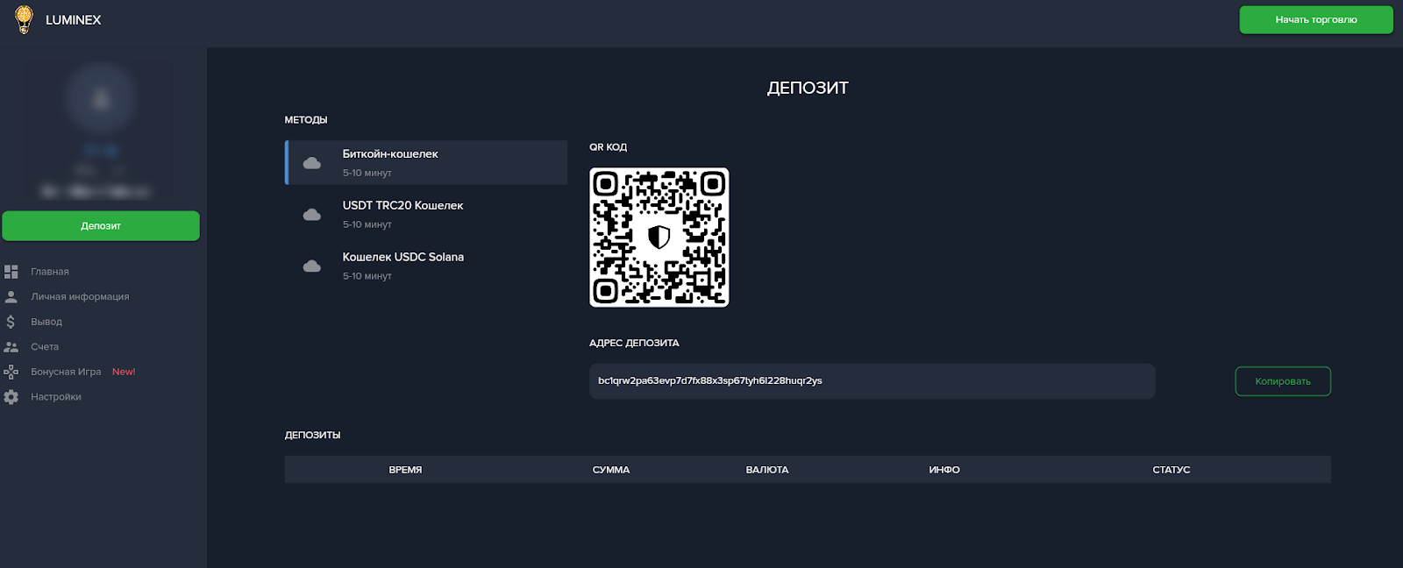
Task: Click the green Депозит sidebar button
Action: (101, 226)
